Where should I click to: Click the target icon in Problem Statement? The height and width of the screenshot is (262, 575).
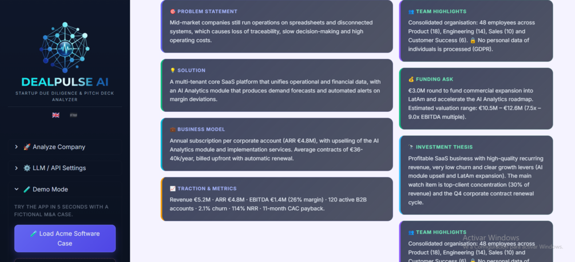point(173,11)
